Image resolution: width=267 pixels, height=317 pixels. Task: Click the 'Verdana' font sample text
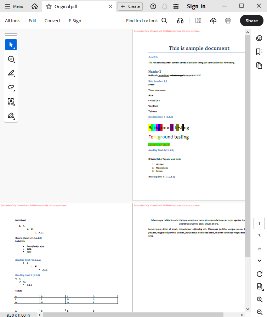coord(153,106)
